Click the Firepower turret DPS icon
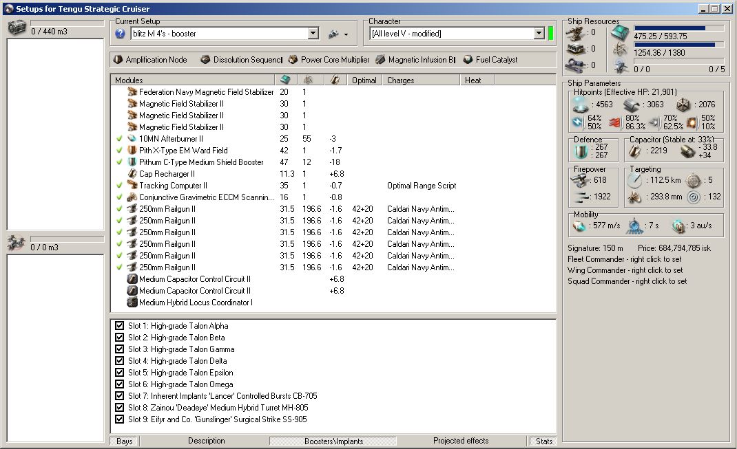This screenshot has width=737, height=449. (x=580, y=180)
